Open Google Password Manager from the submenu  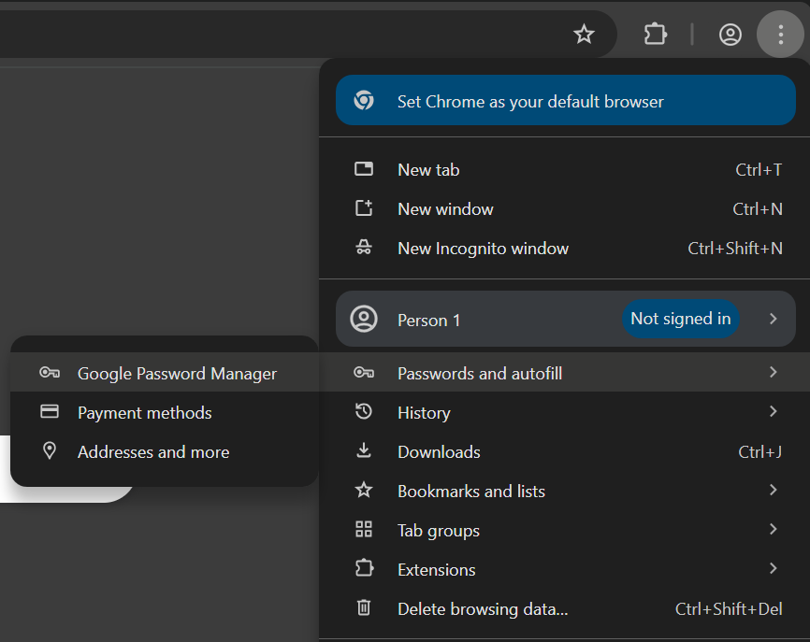pos(165,373)
